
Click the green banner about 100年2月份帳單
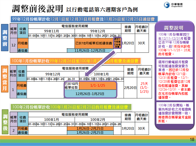(71, 107)
